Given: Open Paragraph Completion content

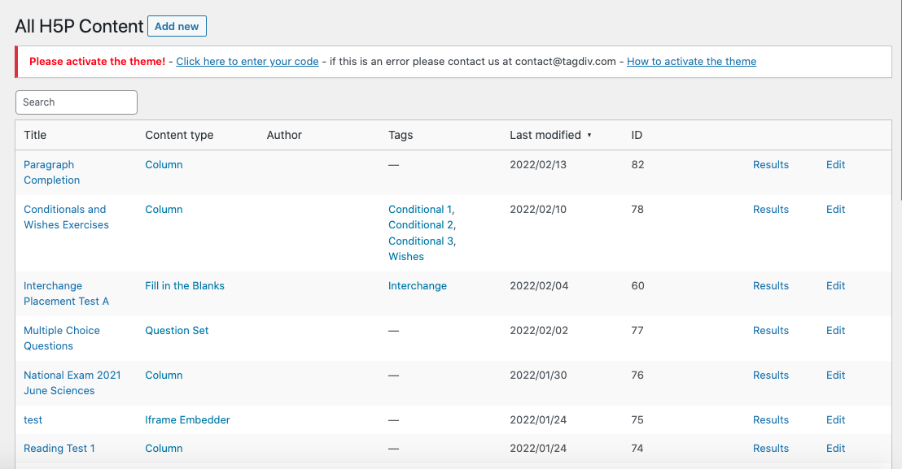Looking at the screenshot, I should coord(52,172).
